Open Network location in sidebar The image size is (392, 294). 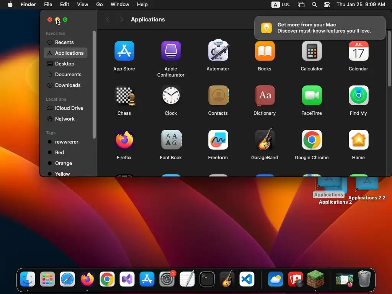click(65, 119)
